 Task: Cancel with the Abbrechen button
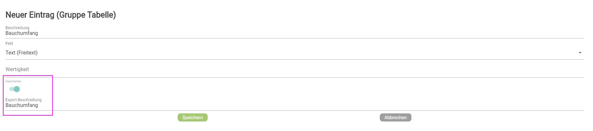pos(395,118)
